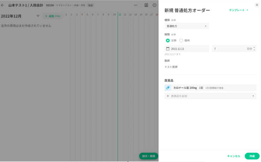Go back with the left arrow icon
261x162 pixels.
pos(2,5)
